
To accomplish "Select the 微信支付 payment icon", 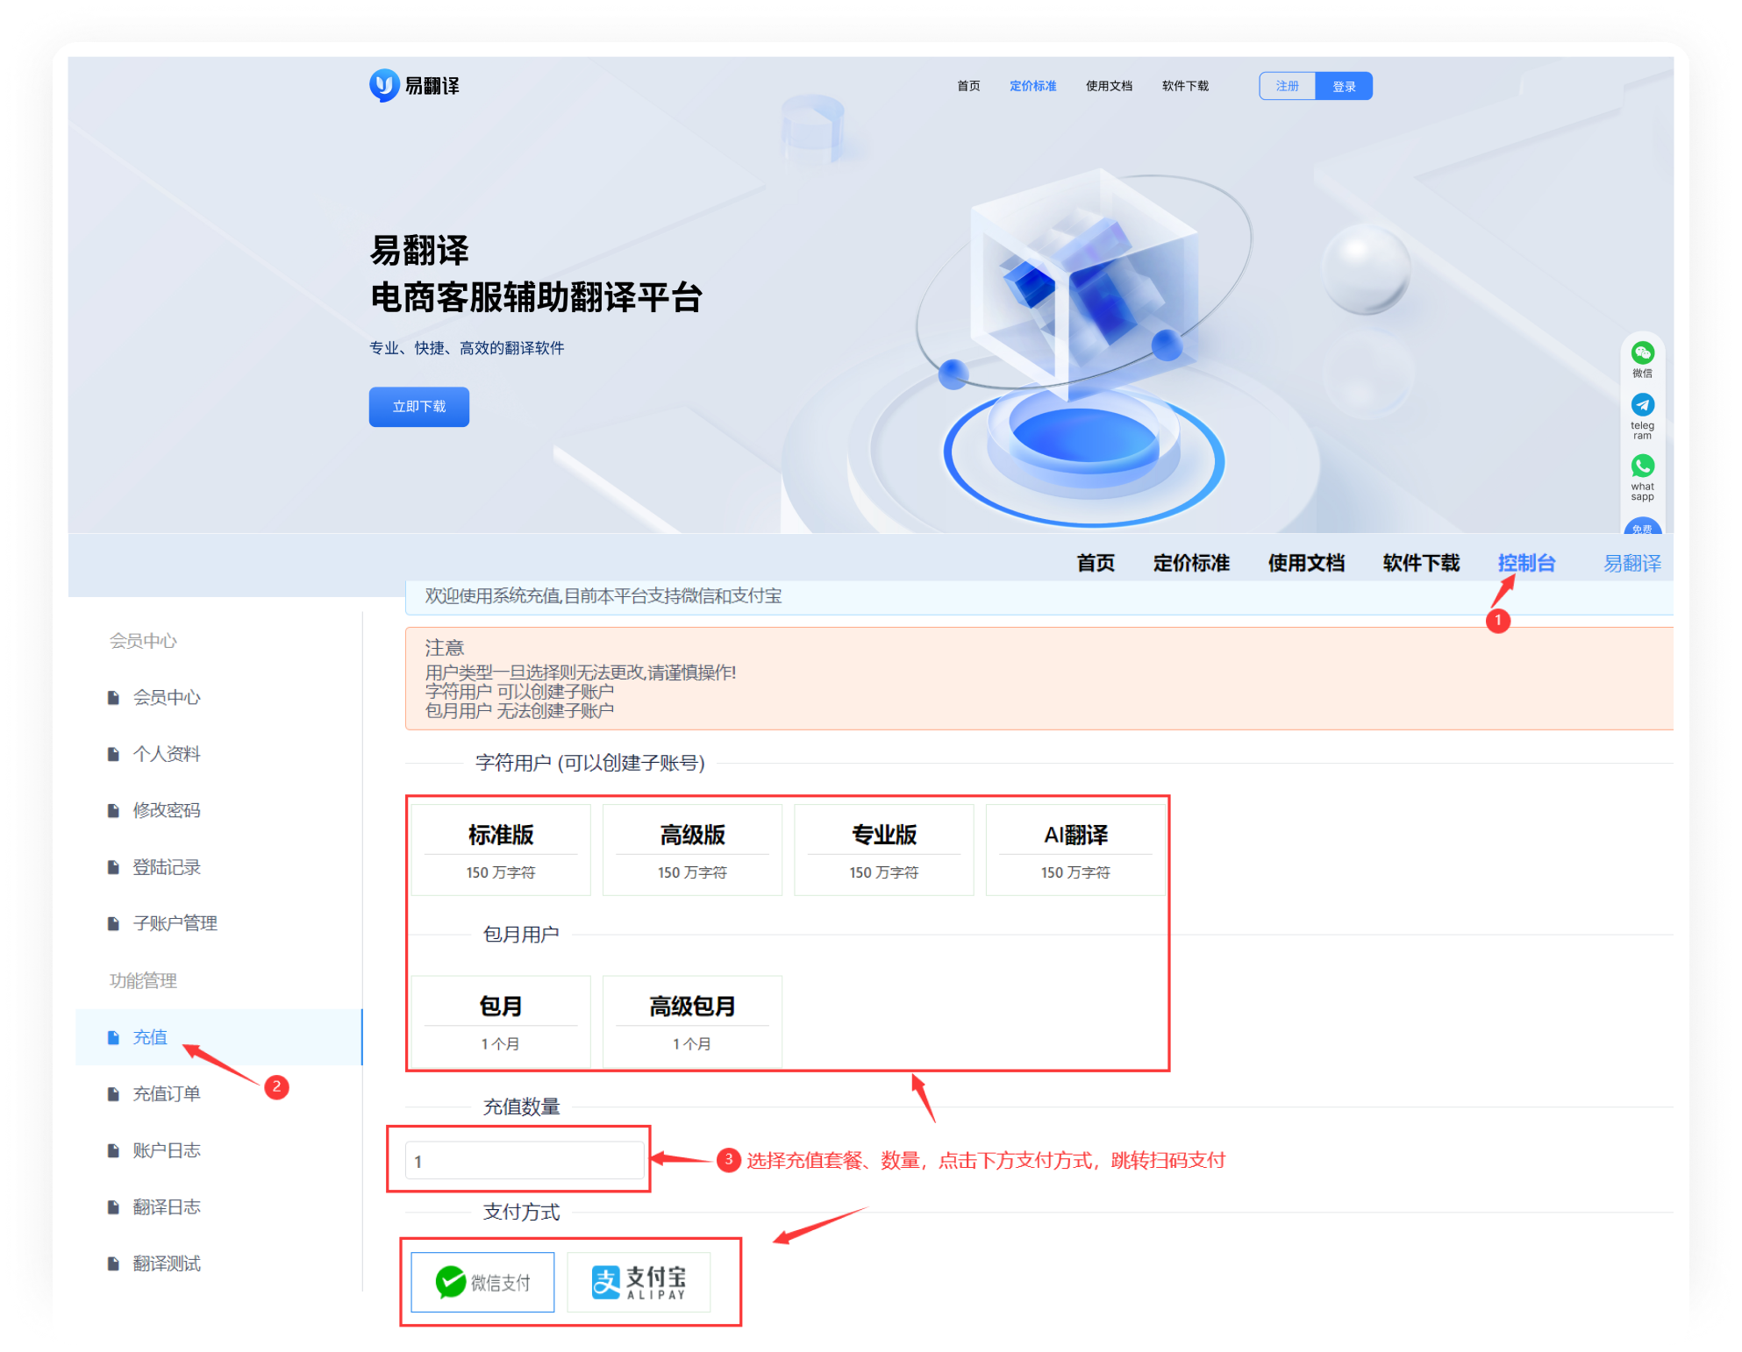I will click(x=482, y=1282).
